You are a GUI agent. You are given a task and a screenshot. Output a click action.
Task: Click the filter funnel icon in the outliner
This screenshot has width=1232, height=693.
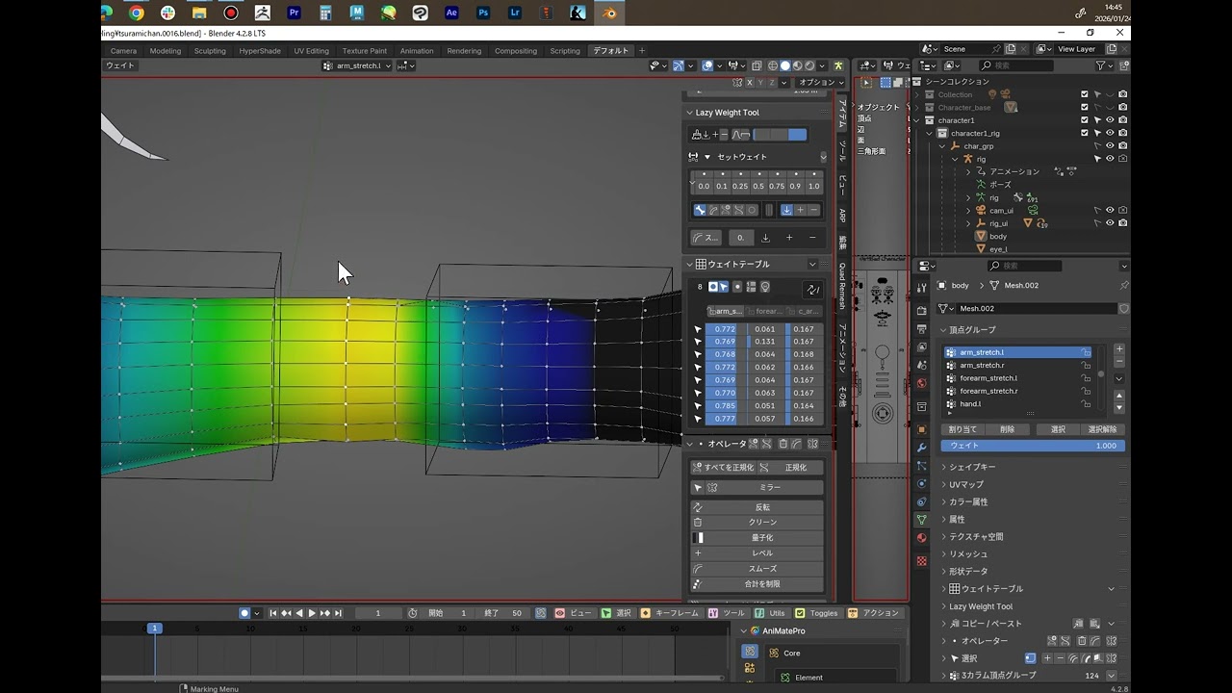coord(1101,65)
